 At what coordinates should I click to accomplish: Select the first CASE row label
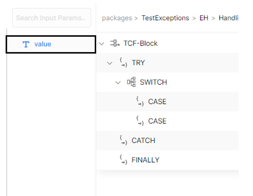tap(157, 102)
